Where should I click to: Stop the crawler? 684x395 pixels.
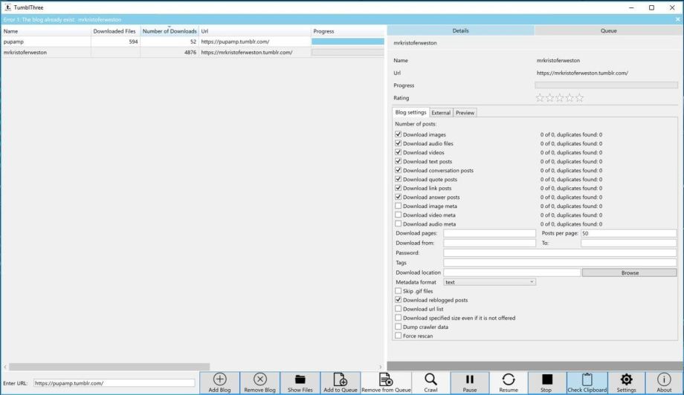[546, 379]
